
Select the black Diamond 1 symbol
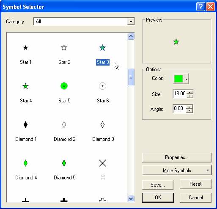[x=25, y=124]
